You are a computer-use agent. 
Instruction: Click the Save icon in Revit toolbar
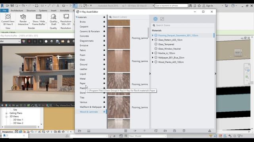(x=12, y=6)
